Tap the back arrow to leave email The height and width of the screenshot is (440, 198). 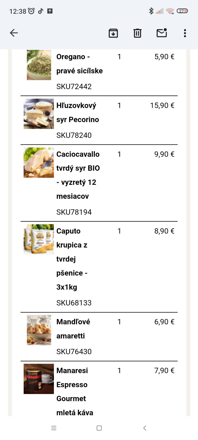coord(14,33)
